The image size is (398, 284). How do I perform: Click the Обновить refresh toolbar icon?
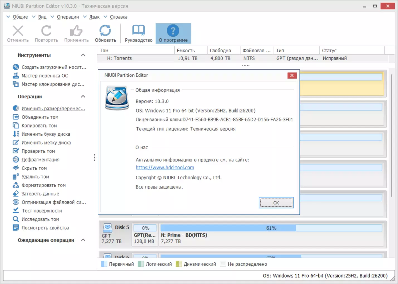[105, 31]
